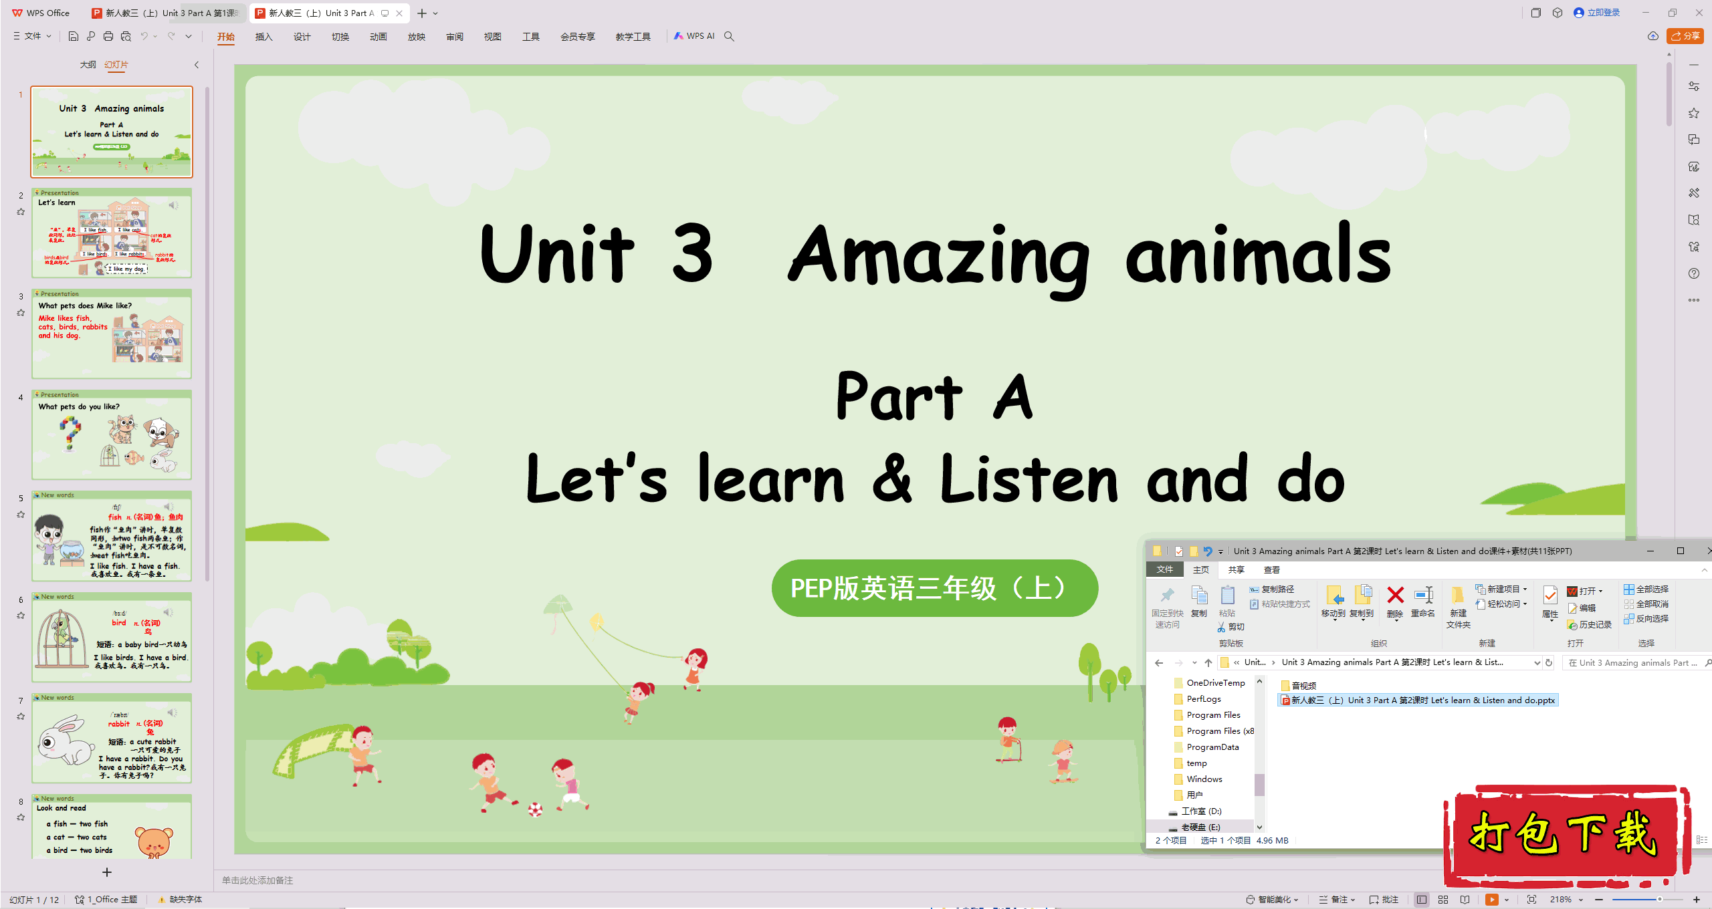Click Explorer refresh button
This screenshot has width=1712, height=909.
point(1549,662)
